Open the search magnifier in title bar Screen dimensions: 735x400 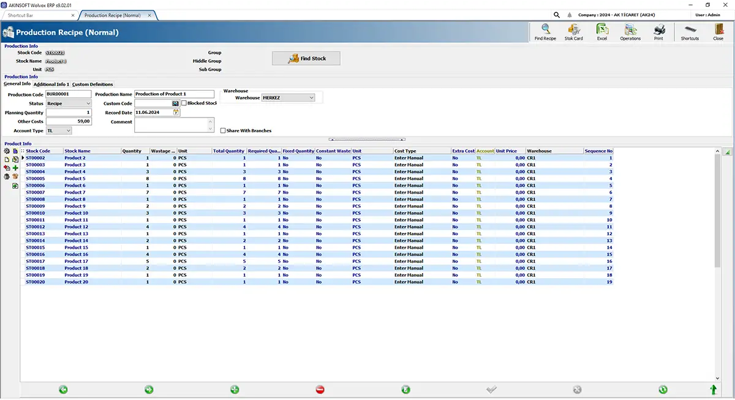557,15
